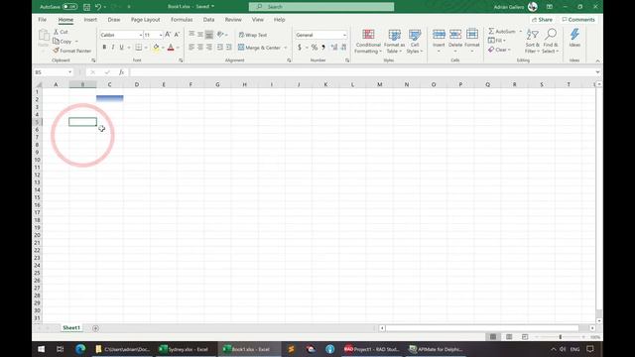Open Sort & Filter menu
635x357 pixels.
[532, 42]
